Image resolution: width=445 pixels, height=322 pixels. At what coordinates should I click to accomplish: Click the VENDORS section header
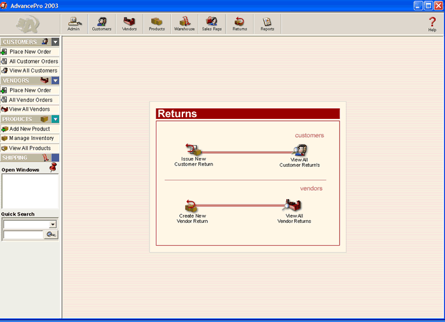(25, 81)
